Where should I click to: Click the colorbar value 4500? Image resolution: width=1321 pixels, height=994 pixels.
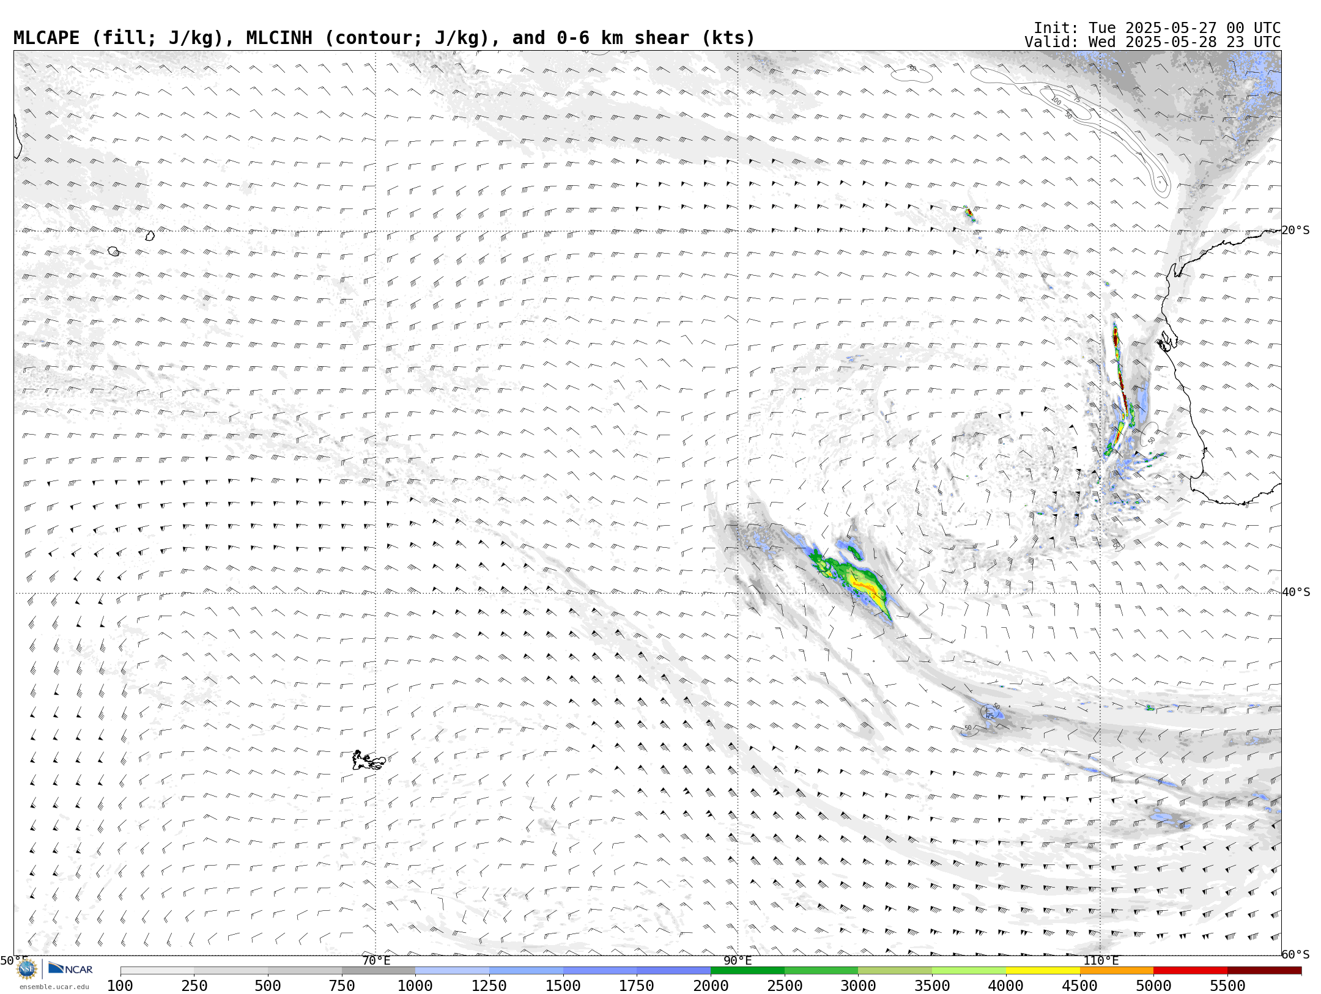1079,985
